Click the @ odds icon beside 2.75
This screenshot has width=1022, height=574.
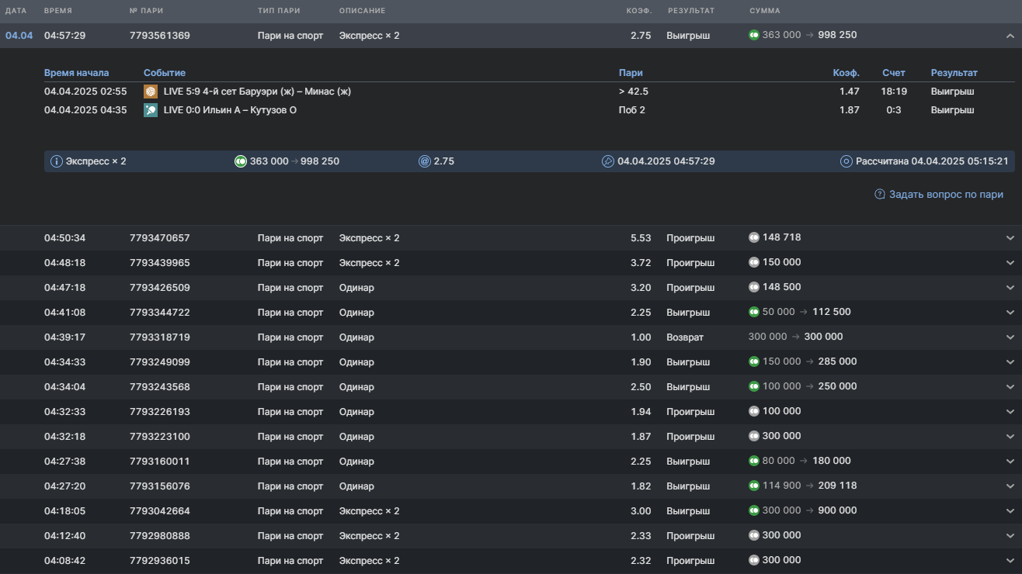424,161
